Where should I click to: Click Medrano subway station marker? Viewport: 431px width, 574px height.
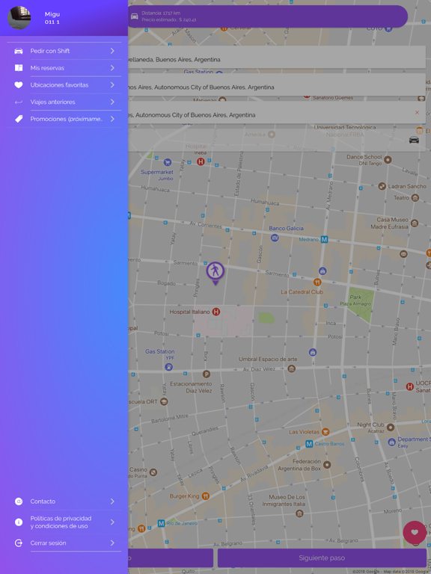324,239
